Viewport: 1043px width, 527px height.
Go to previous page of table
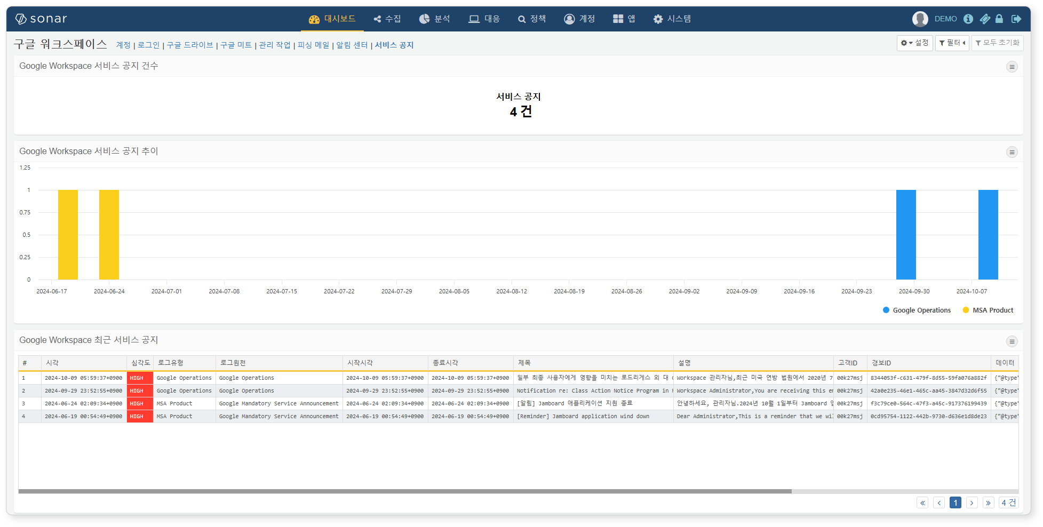coord(939,502)
